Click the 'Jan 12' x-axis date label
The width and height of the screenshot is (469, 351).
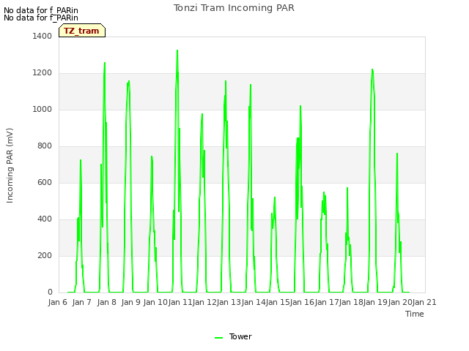click(x=204, y=302)
